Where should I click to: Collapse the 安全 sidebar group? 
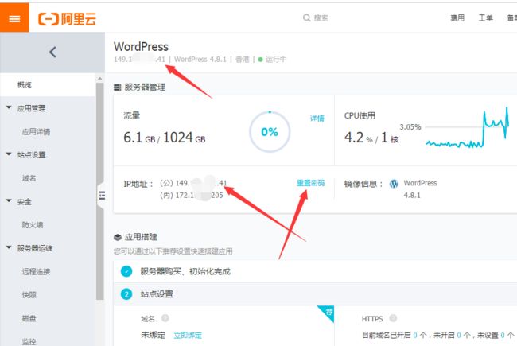pos(9,201)
